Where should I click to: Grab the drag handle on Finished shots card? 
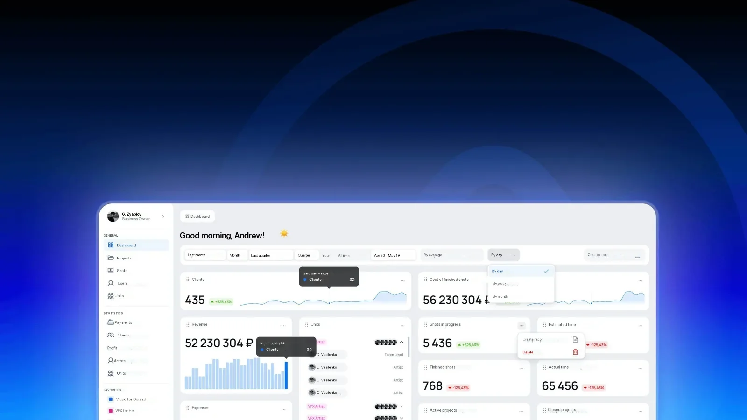(x=425, y=367)
